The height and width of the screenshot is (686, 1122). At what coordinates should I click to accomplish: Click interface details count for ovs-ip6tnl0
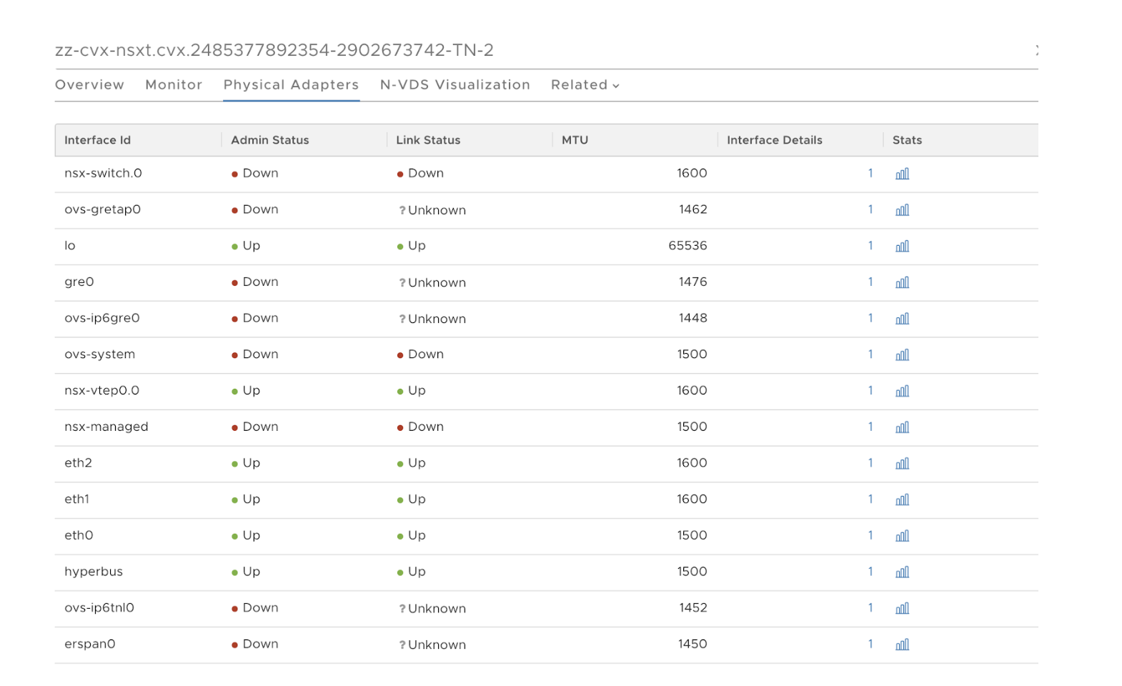[870, 607]
